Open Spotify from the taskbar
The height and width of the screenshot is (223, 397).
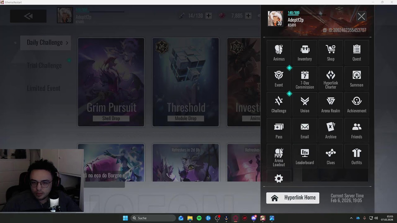tap(199, 218)
